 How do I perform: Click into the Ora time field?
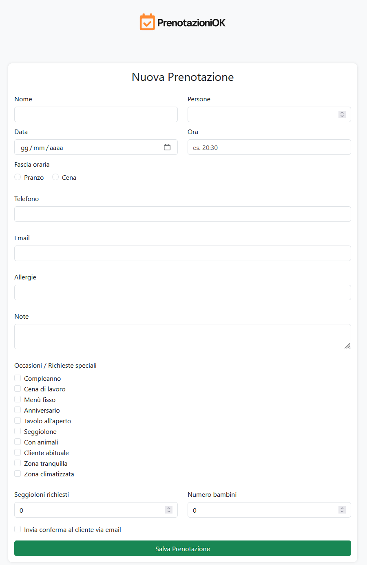[269, 147]
